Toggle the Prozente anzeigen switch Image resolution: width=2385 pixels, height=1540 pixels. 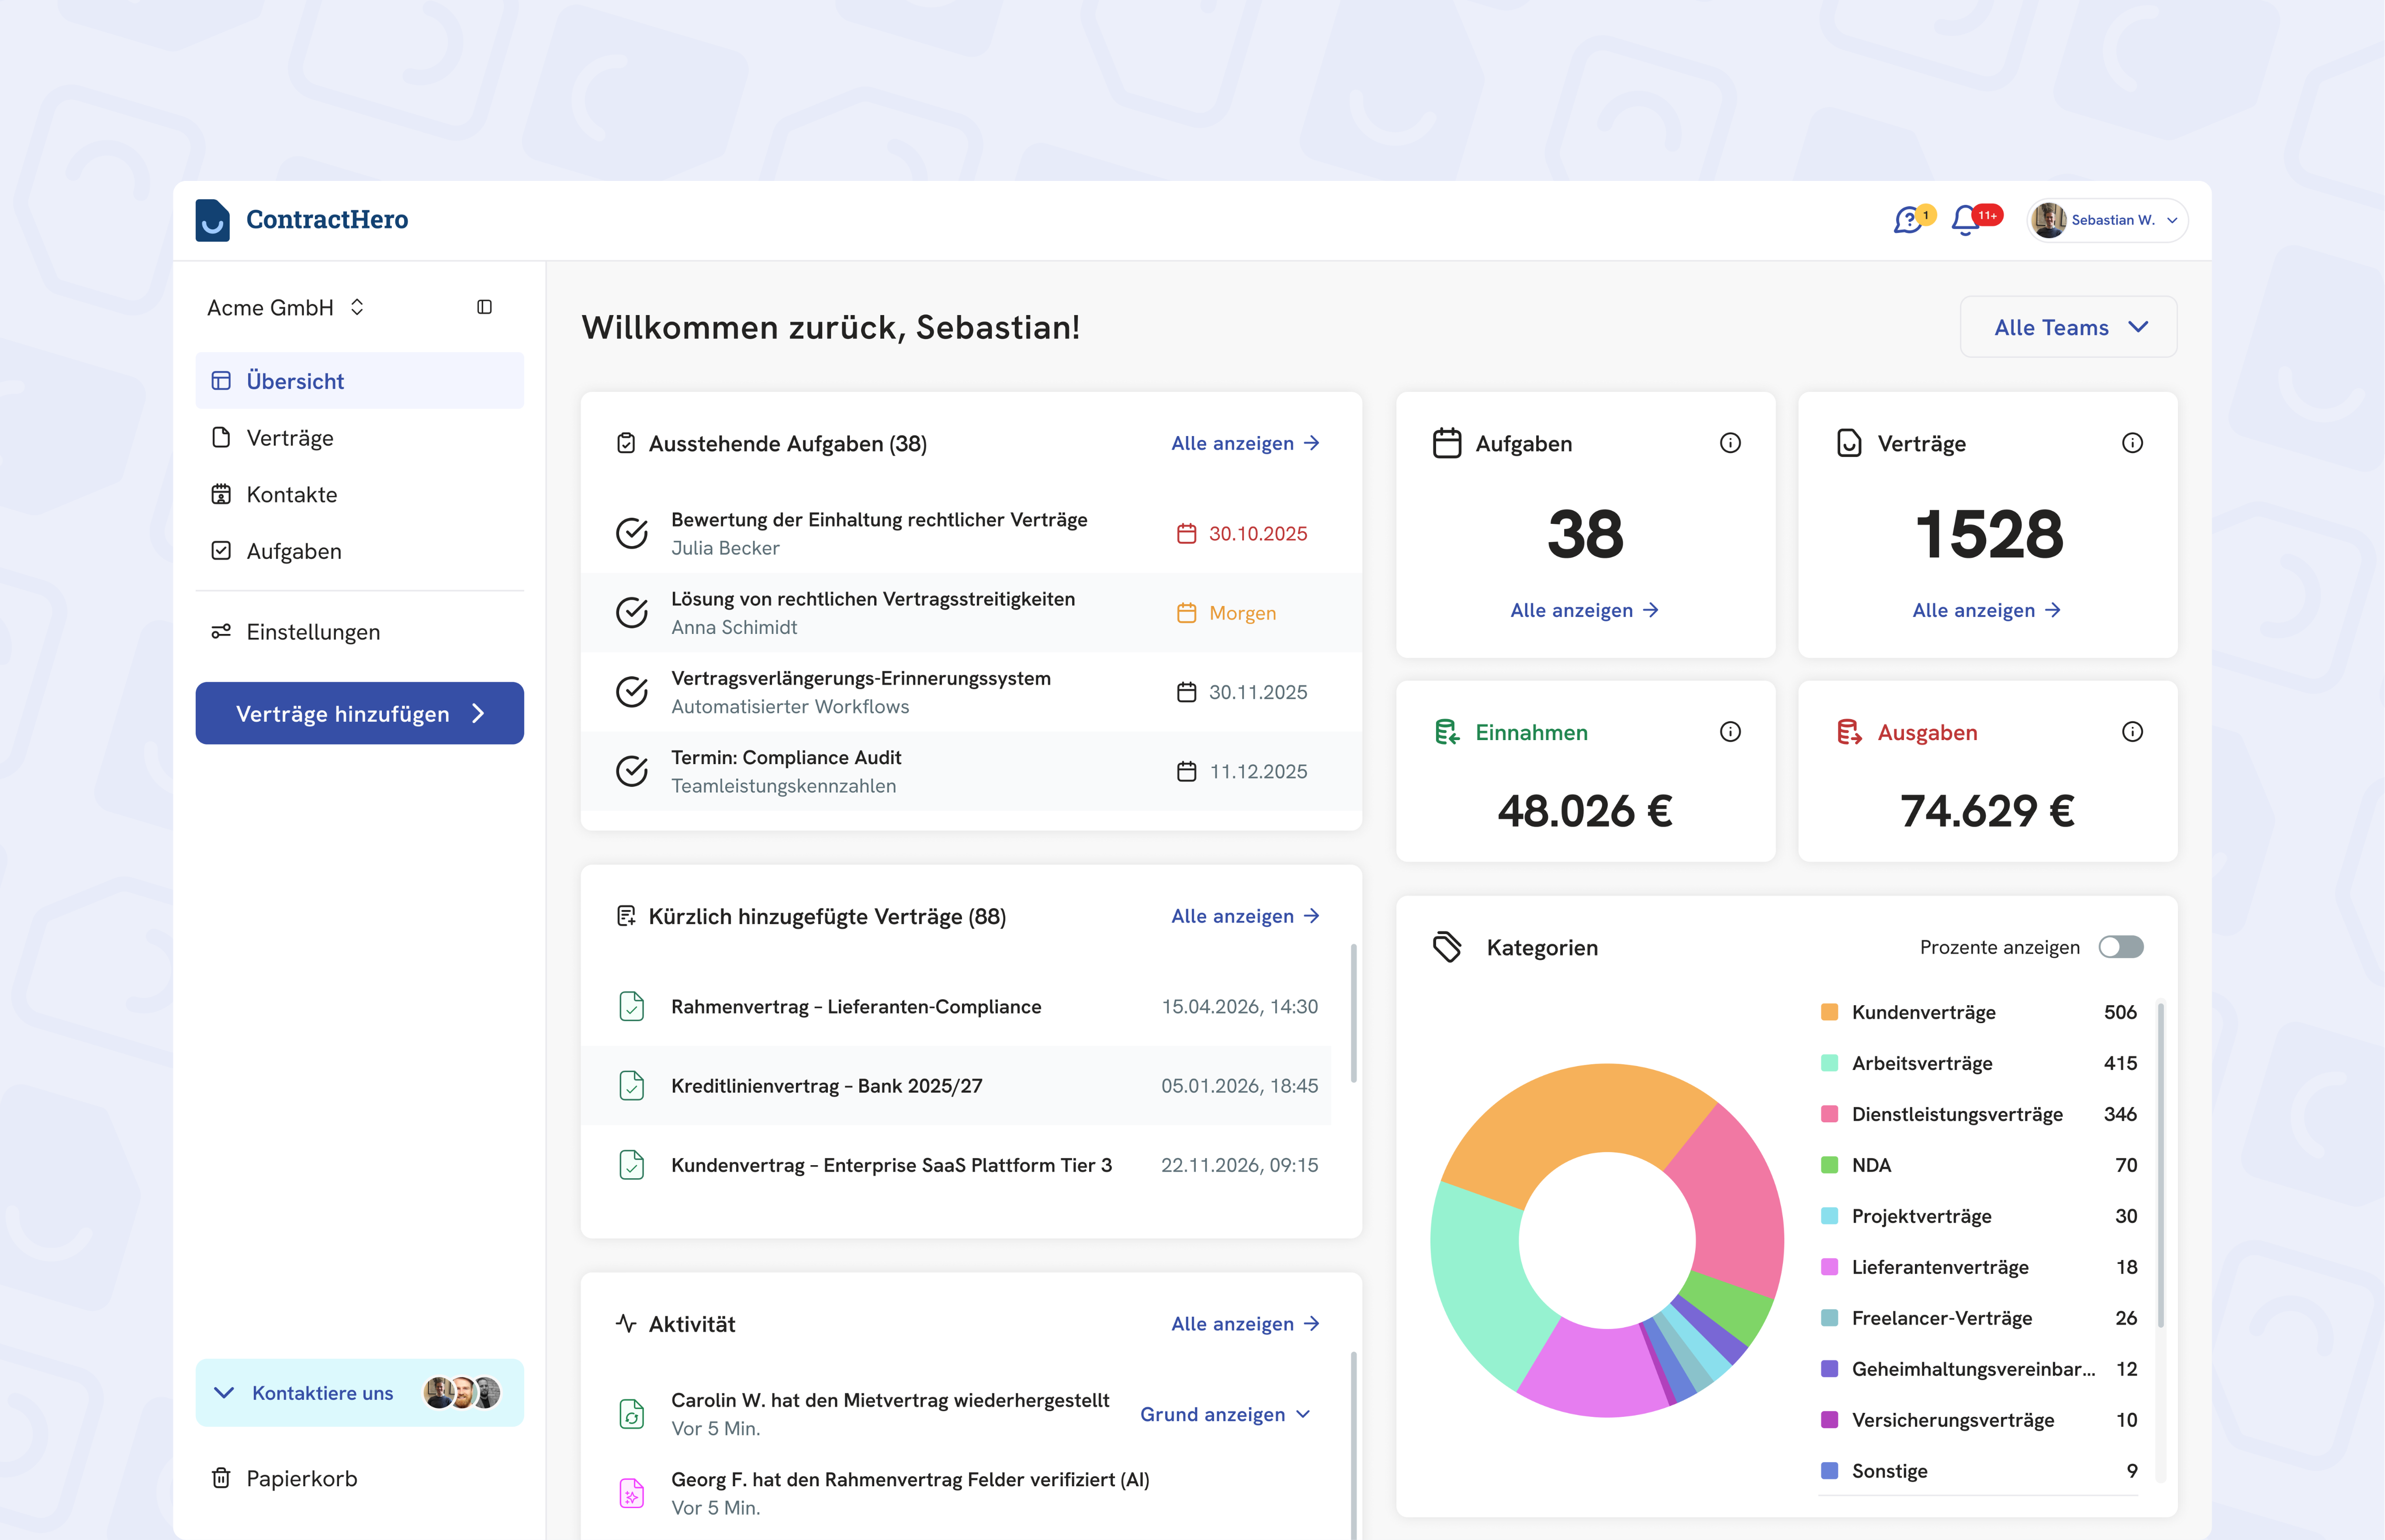pyautogui.click(x=2120, y=947)
